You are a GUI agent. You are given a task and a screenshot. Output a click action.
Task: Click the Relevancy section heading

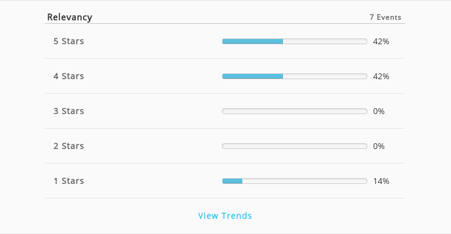click(70, 17)
